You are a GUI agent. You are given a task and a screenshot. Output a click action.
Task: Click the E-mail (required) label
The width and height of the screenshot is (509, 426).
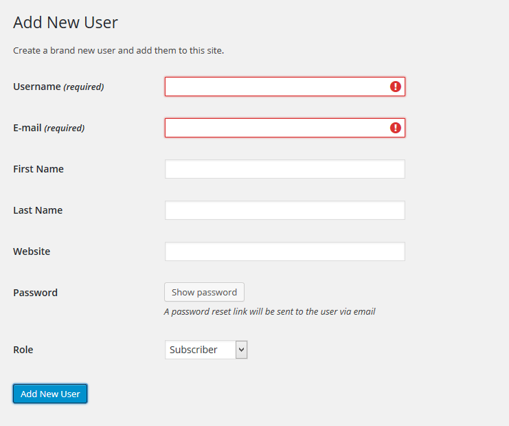pyautogui.click(x=49, y=128)
